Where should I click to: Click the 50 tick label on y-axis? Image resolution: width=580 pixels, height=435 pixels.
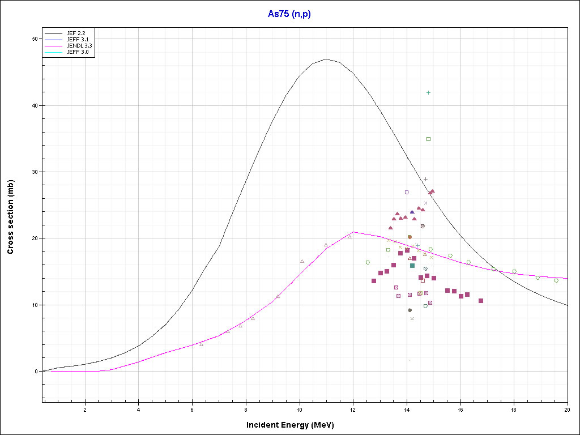[35, 39]
